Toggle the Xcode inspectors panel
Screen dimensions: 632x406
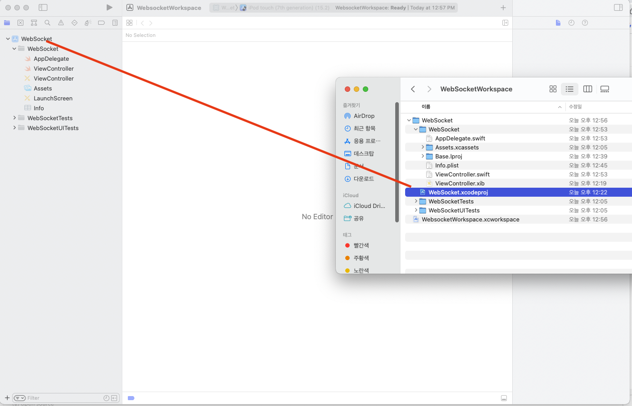[x=618, y=8]
